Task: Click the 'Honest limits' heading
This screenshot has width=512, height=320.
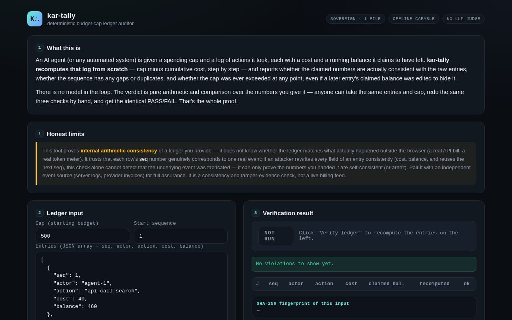Action: point(66,134)
